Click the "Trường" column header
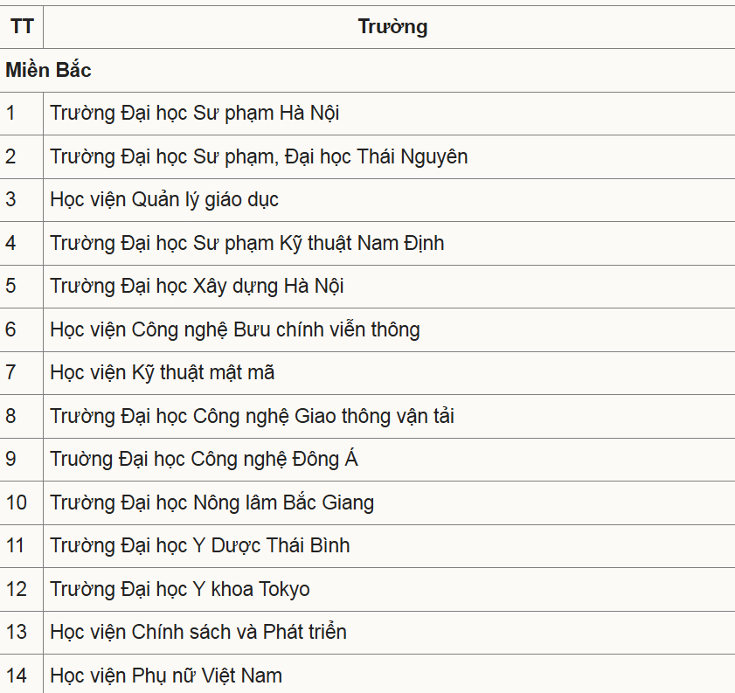 pos(392,26)
